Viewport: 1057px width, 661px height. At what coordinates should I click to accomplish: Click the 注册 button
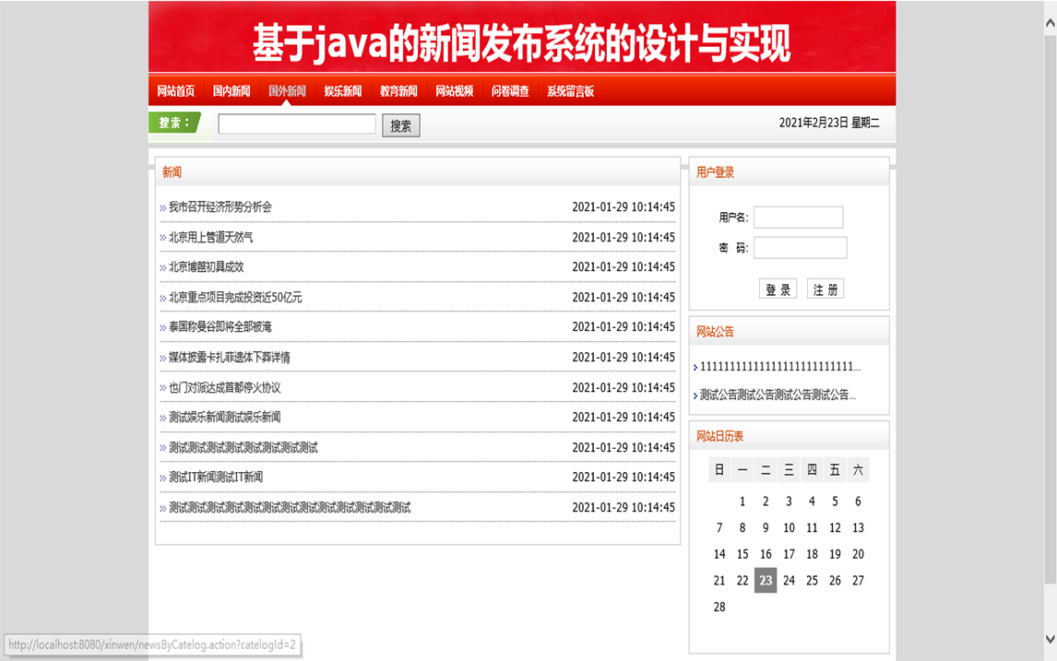(825, 289)
